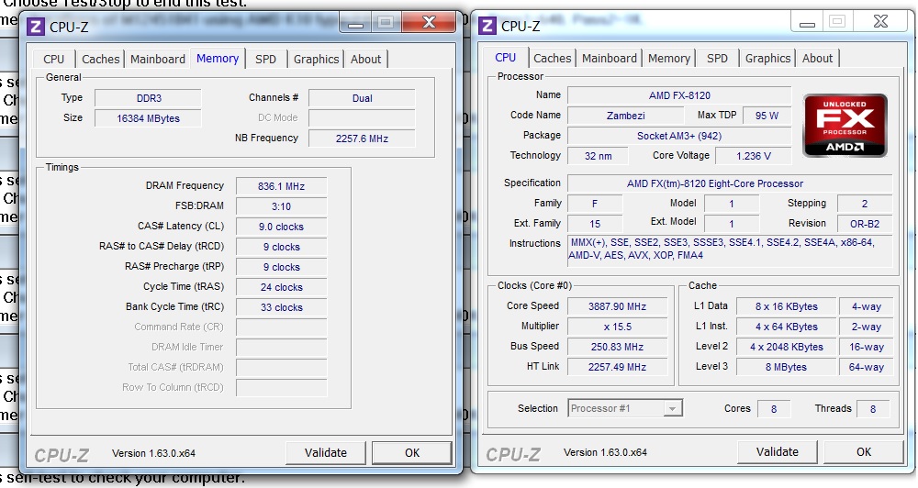Click the FSB:DRAM 3:10 ratio value
The width and height of the screenshot is (918, 488).
coord(282,206)
